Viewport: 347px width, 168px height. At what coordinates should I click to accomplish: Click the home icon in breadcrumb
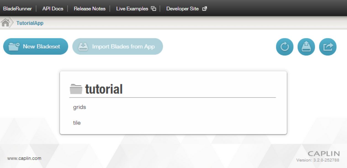coord(5,23)
